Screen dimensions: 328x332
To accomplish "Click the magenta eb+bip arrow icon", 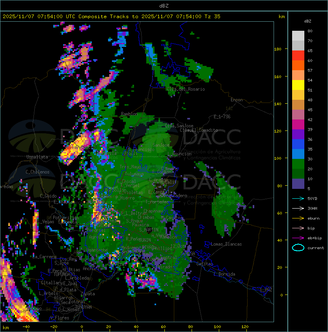I will tap(298, 238).
